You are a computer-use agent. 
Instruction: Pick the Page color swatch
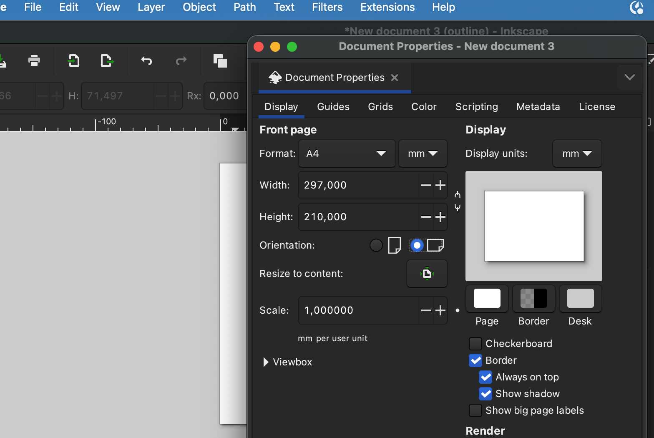coord(487,299)
